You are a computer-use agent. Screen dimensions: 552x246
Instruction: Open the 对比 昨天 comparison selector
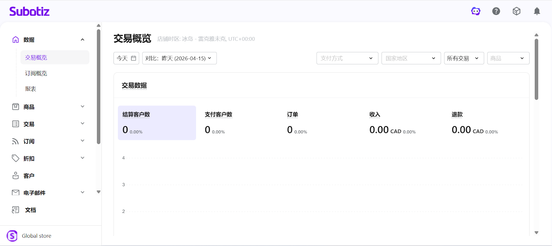click(x=179, y=58)
